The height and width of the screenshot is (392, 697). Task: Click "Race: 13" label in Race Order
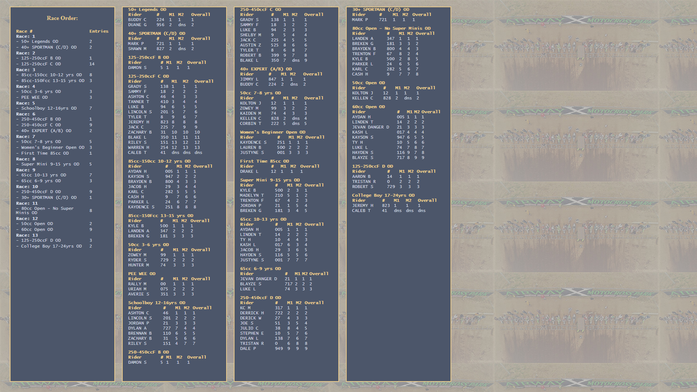pos(27,235)
